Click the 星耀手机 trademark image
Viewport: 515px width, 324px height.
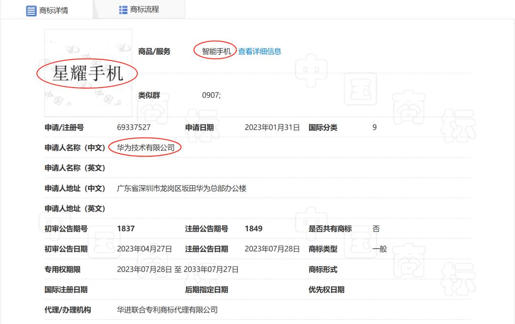pyautogui.click(x=88, y=73)
